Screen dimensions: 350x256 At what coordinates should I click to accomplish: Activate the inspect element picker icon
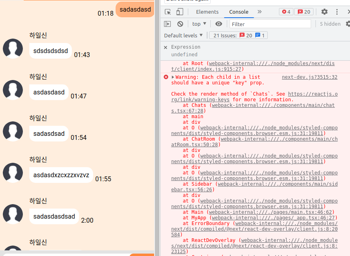168,12
